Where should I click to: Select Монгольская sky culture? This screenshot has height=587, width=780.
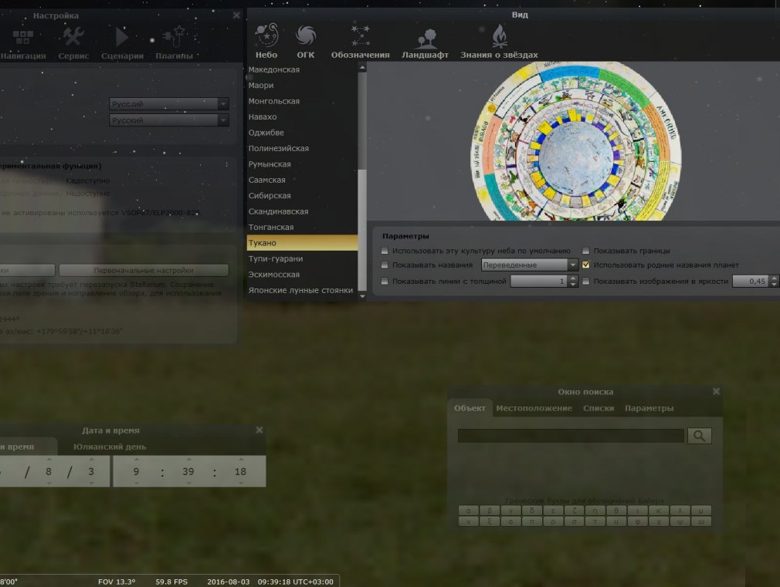(x=302, y=101)
